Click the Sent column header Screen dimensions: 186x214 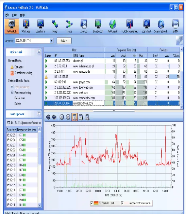153,56
